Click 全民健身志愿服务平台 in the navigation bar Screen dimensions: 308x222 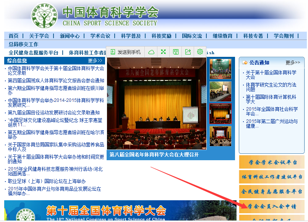point(33,53)
